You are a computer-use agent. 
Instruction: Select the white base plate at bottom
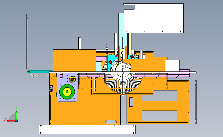tap(87, 129)
